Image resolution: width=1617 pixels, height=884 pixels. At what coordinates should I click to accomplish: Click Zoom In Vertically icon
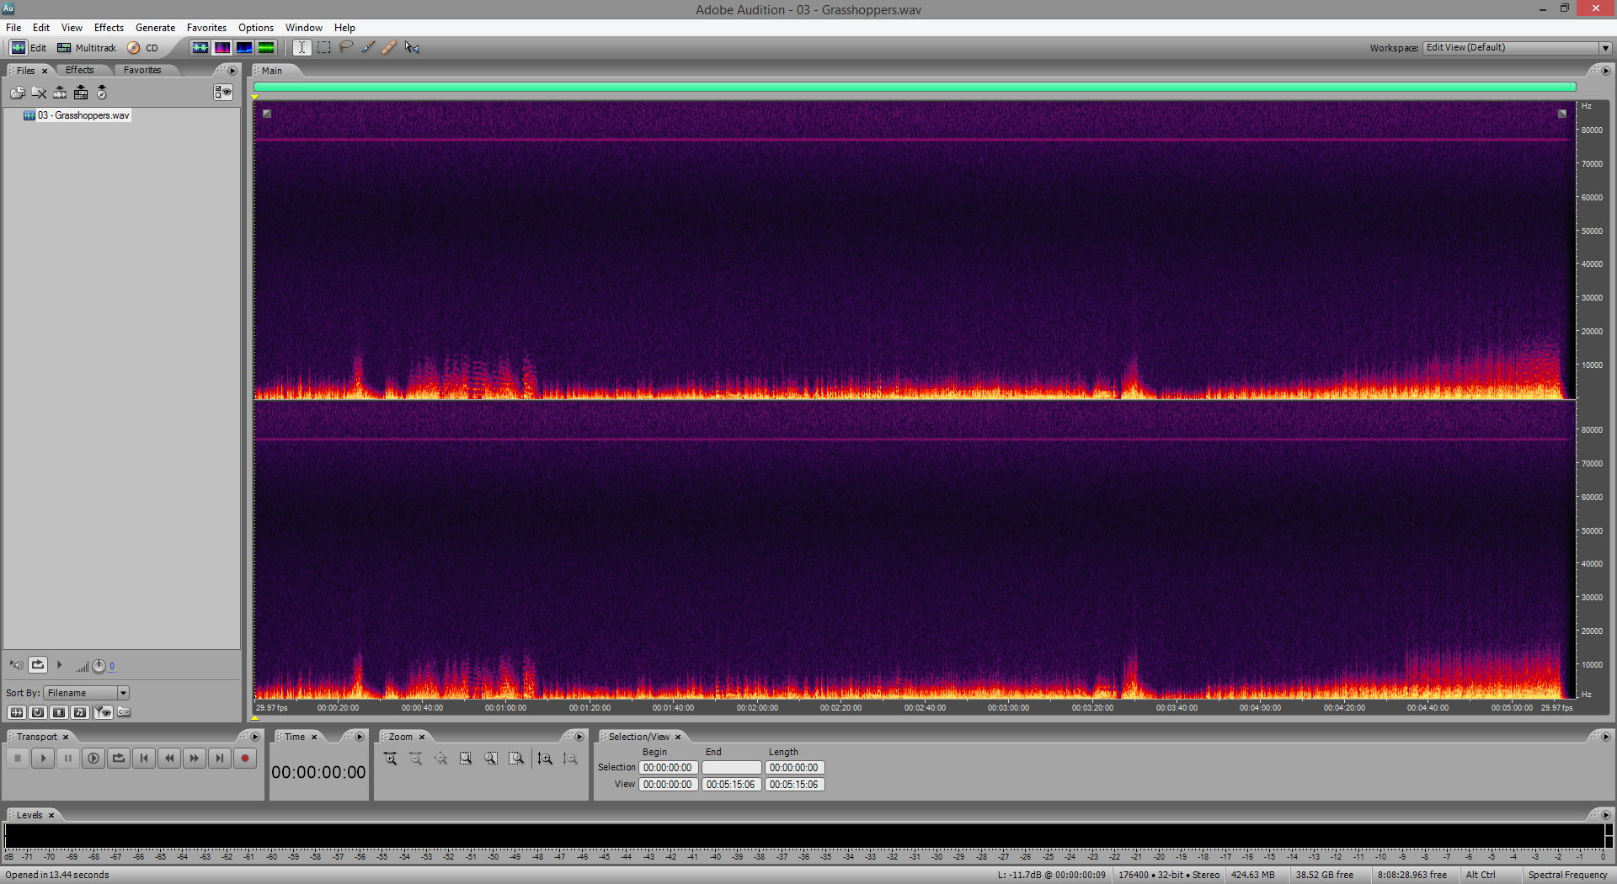click(545, 759)
